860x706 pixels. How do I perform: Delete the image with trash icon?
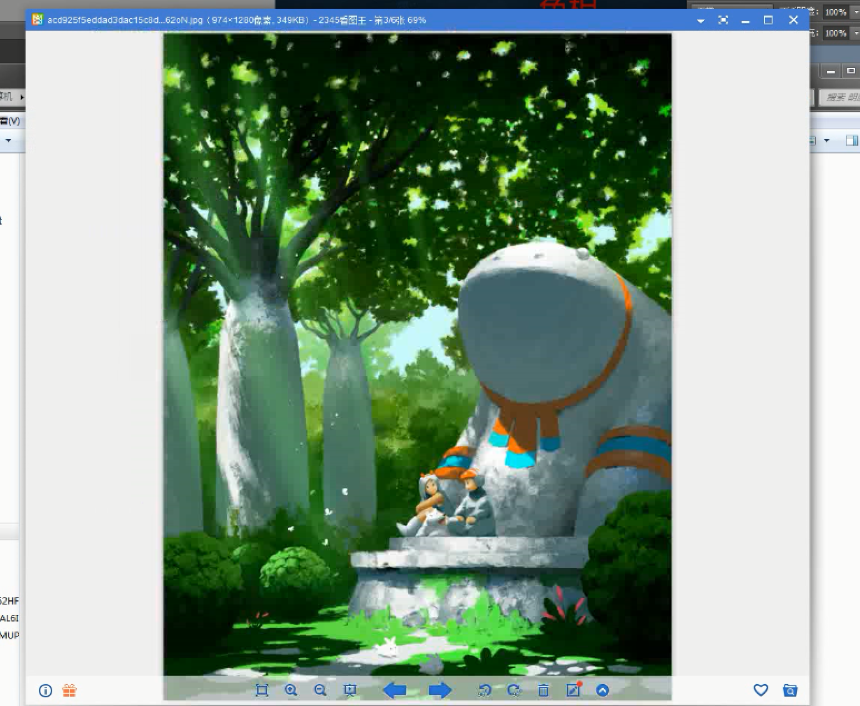544,690
